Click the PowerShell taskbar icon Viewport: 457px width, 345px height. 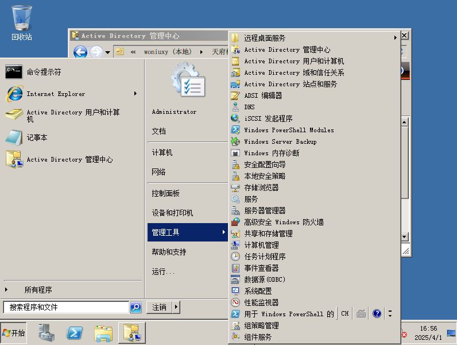click(75, 333)
